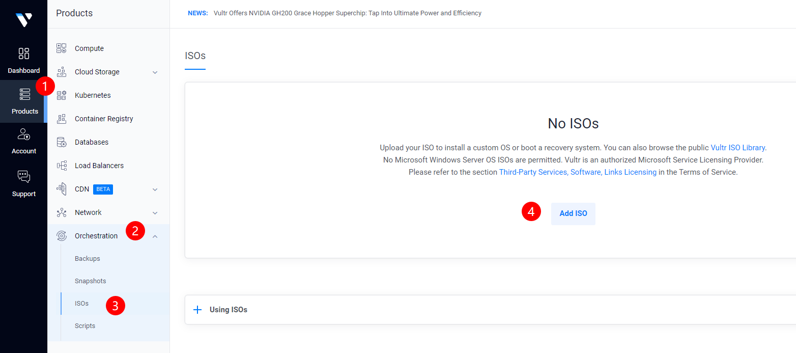This screenshot has height=353, width=796.
Task: Click the Container Registry icon
Action: pos(62,119)
